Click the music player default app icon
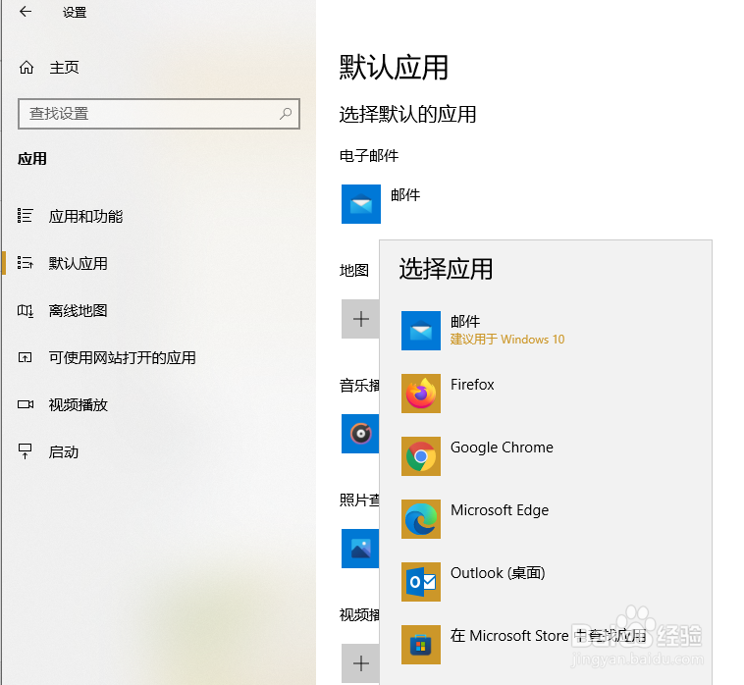The width and height of the screenshot is (744, 685). click(x=360, y=434)
